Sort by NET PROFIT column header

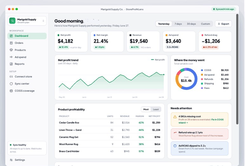pyautogui.click(x=154, y=116)
